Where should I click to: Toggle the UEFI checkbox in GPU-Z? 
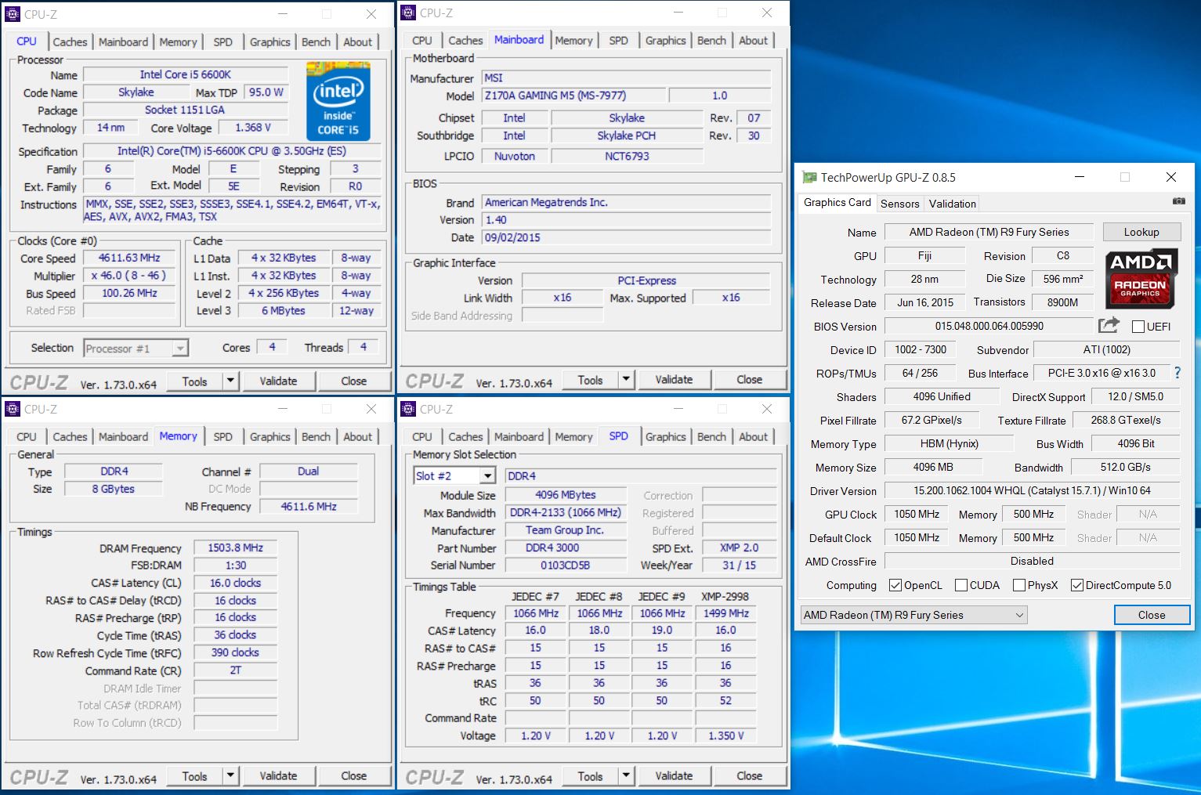(1138, 327)
